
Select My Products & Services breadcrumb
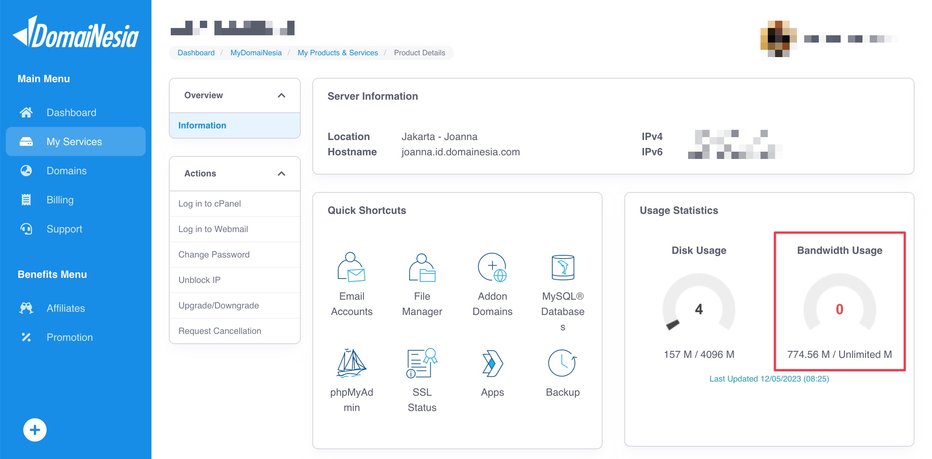tap(337, 52)
